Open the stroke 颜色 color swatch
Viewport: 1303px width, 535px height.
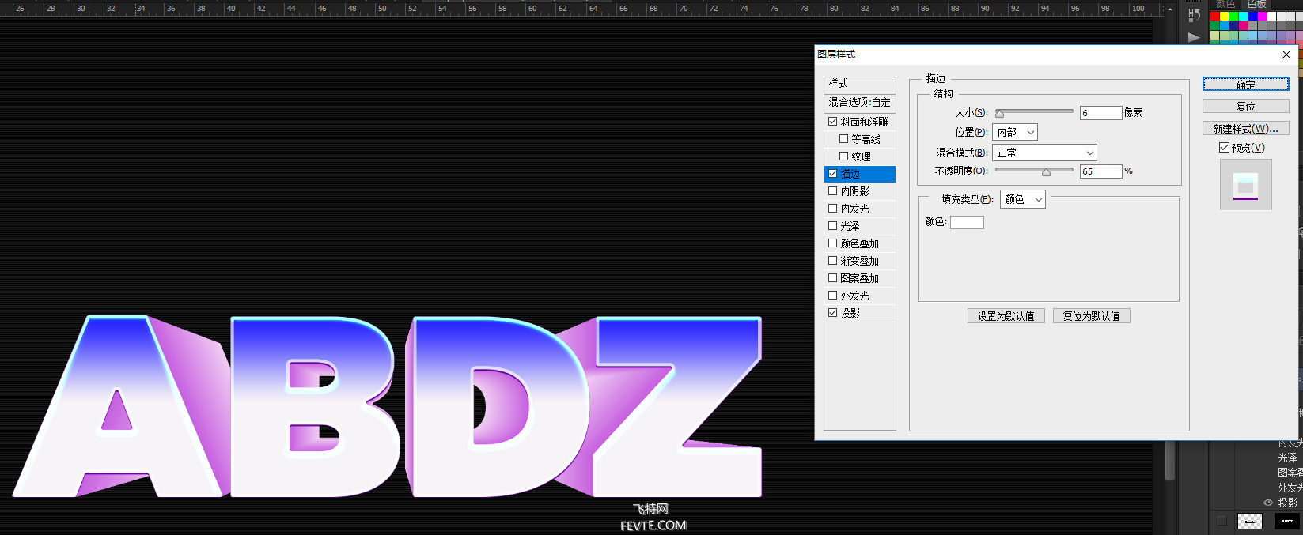pos(967,223)
